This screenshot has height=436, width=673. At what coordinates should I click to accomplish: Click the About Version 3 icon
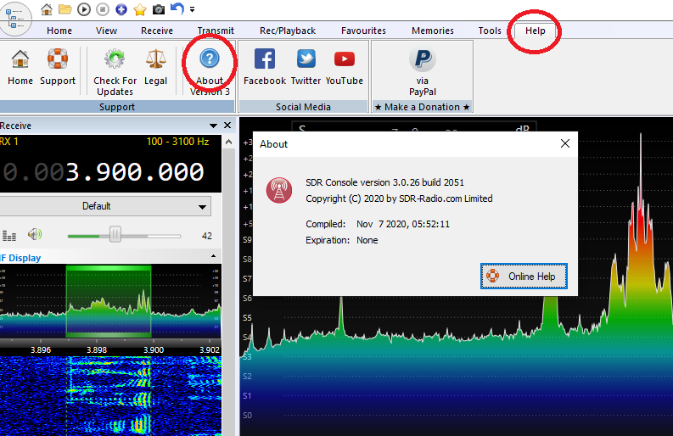coord(209,59)
